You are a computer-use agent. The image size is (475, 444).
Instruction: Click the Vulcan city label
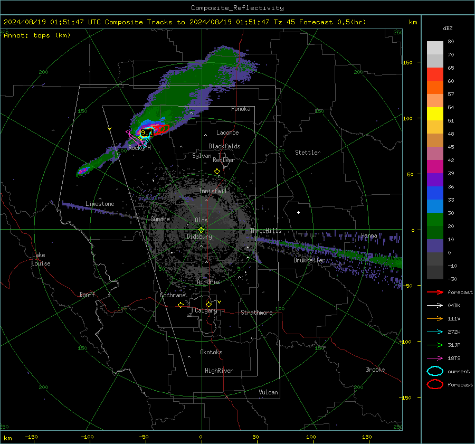269,392
